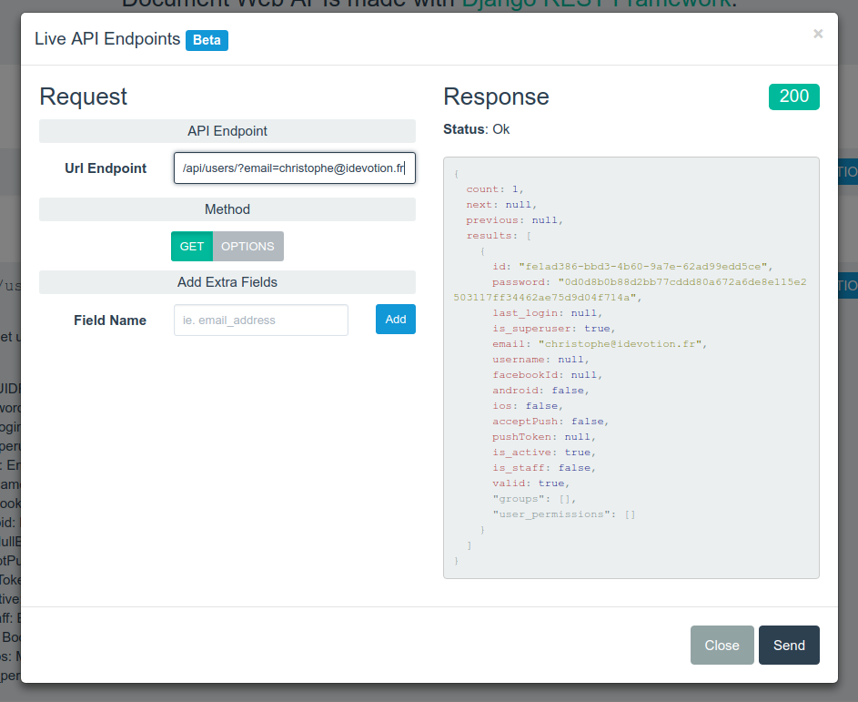Click the 'Live API Endpoints' dialog title

tap(107, 39)
